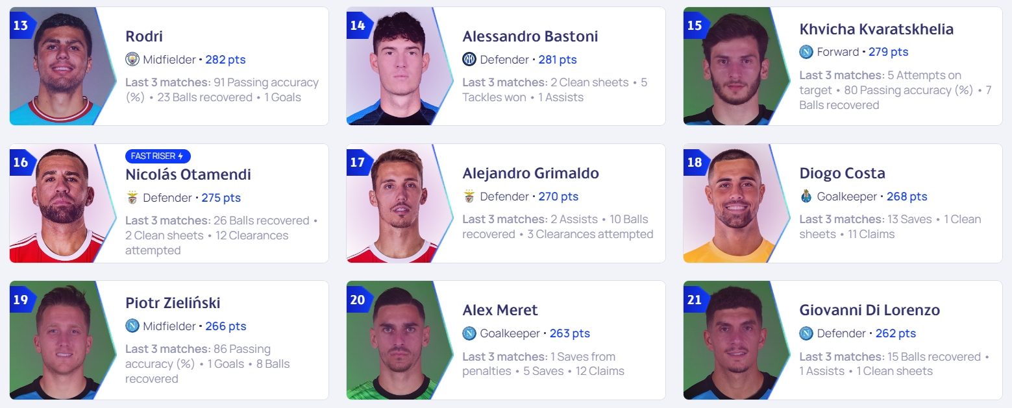The height and width of the screenshot is (408, 1012).
Task: Click Manchester City club crest next to Rodri
Action: click(x=132, y=60)
